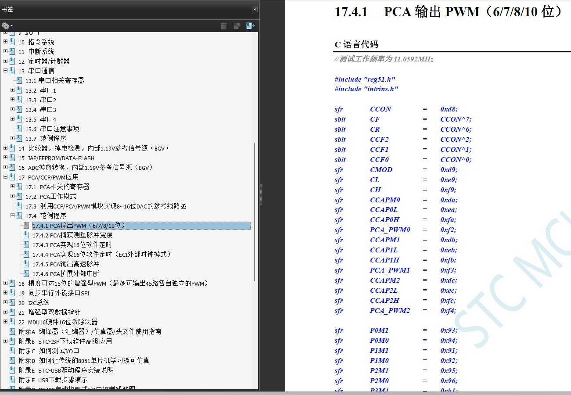Click the bookmark icon beside '附录C 如何测试I/O口'
Viewport: 571px width, 395px height.
click(12, 351)
